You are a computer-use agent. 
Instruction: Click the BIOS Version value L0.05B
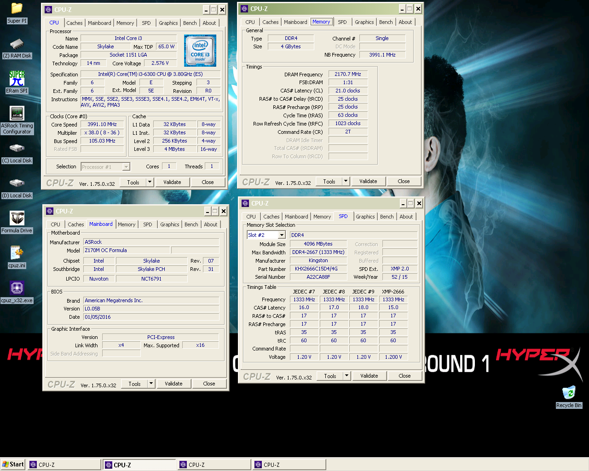coord(151,309)
